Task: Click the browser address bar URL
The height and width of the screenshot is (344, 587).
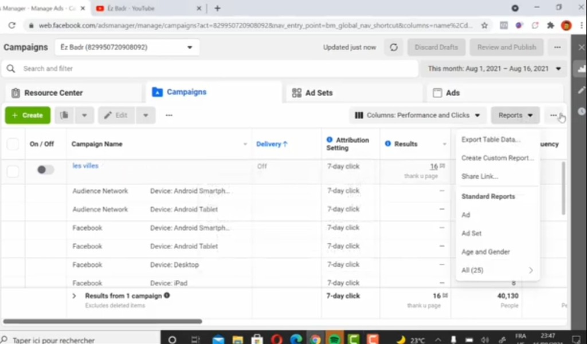Action: pos(255,25)
